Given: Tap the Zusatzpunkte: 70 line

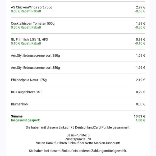Looking at the screenshot, I should pos(78,139).
